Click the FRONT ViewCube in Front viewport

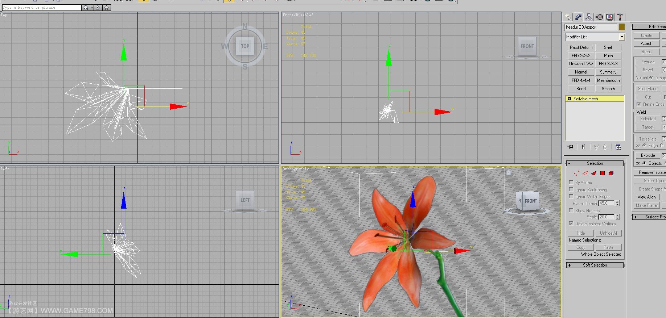[x=527, y=46]
